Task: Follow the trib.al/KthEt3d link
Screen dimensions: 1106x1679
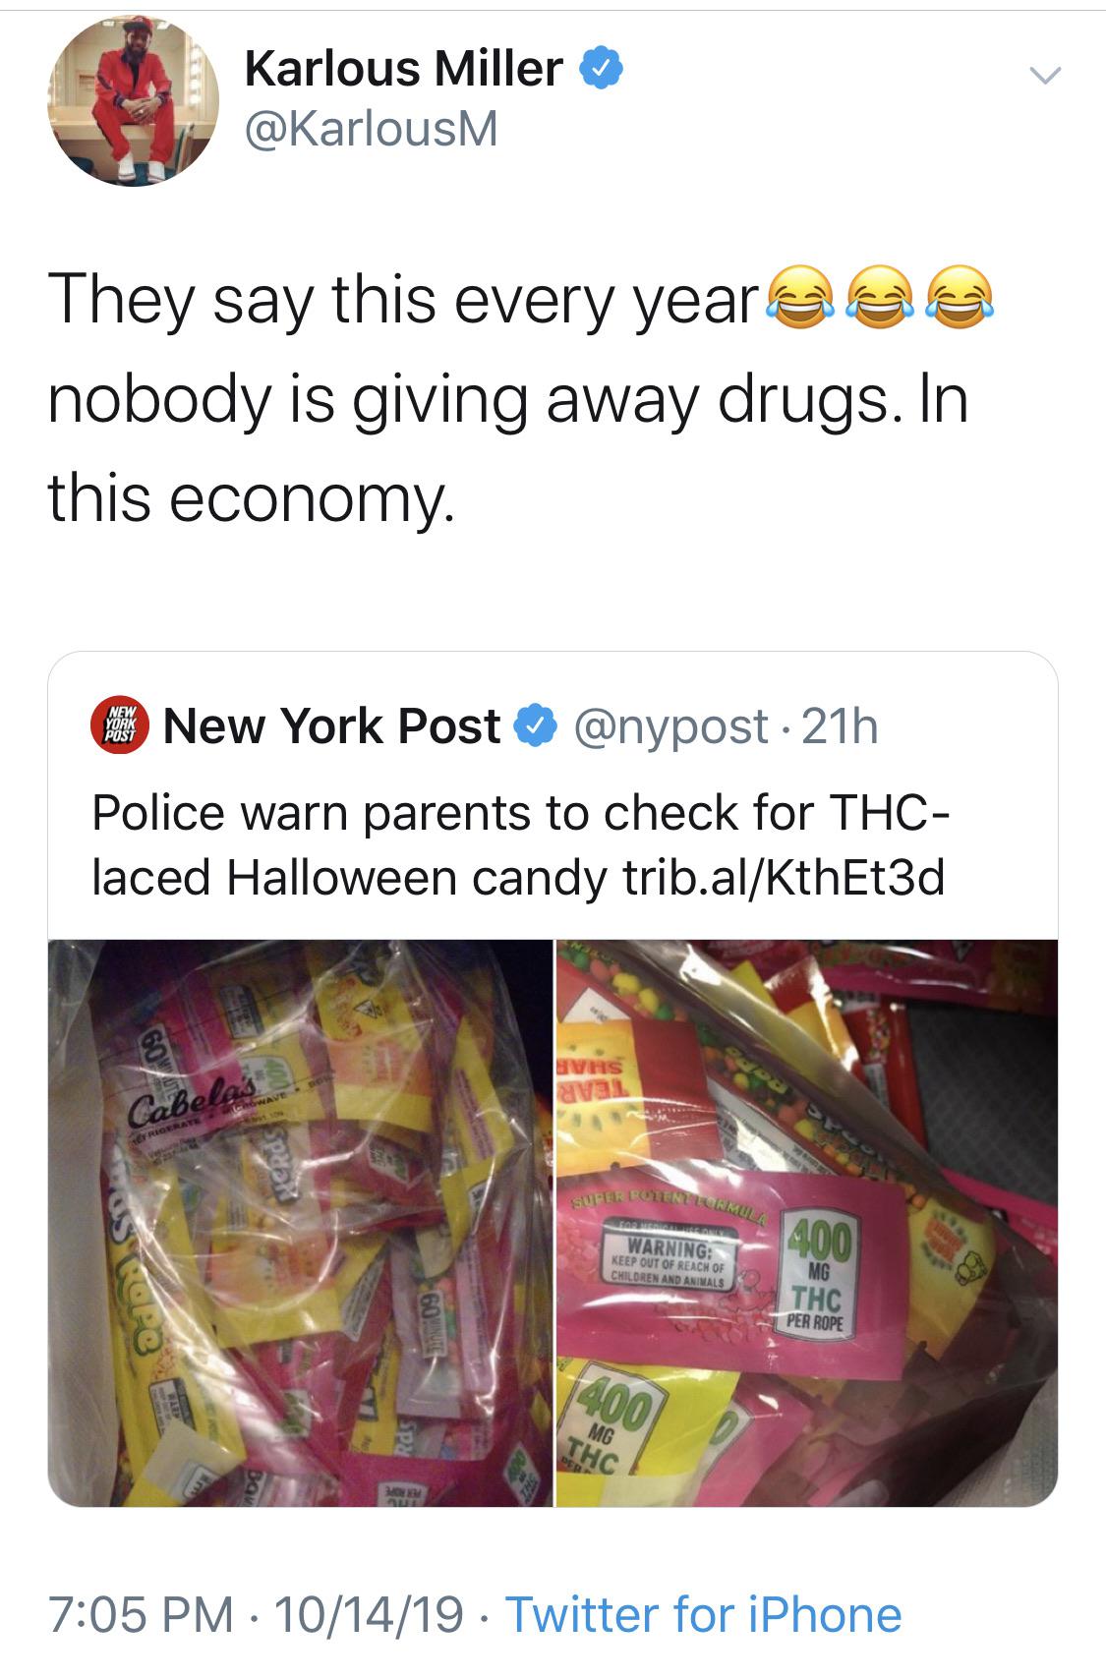Action: click(x=784, y=877)
